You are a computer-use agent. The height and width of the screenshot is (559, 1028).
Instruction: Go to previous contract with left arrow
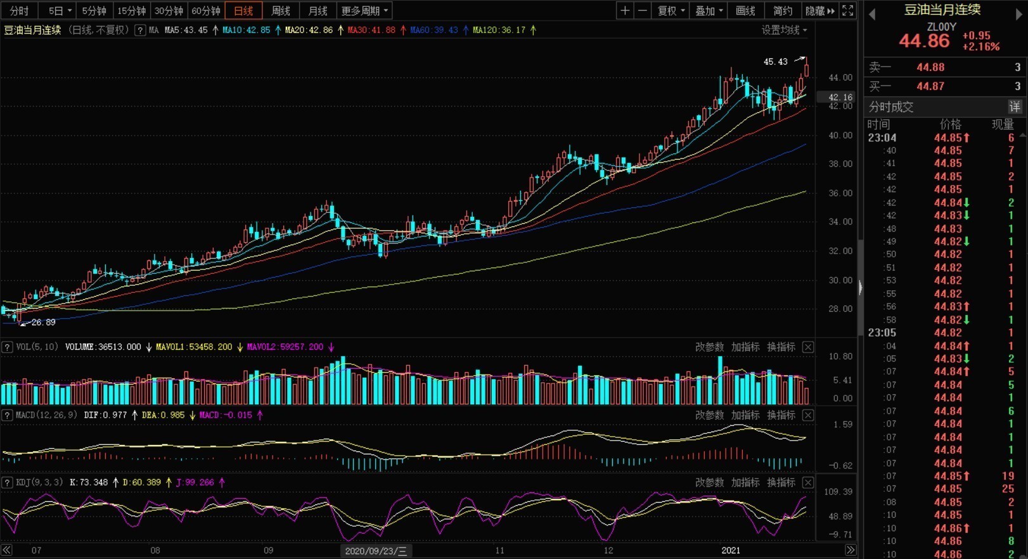pos(872,14)
